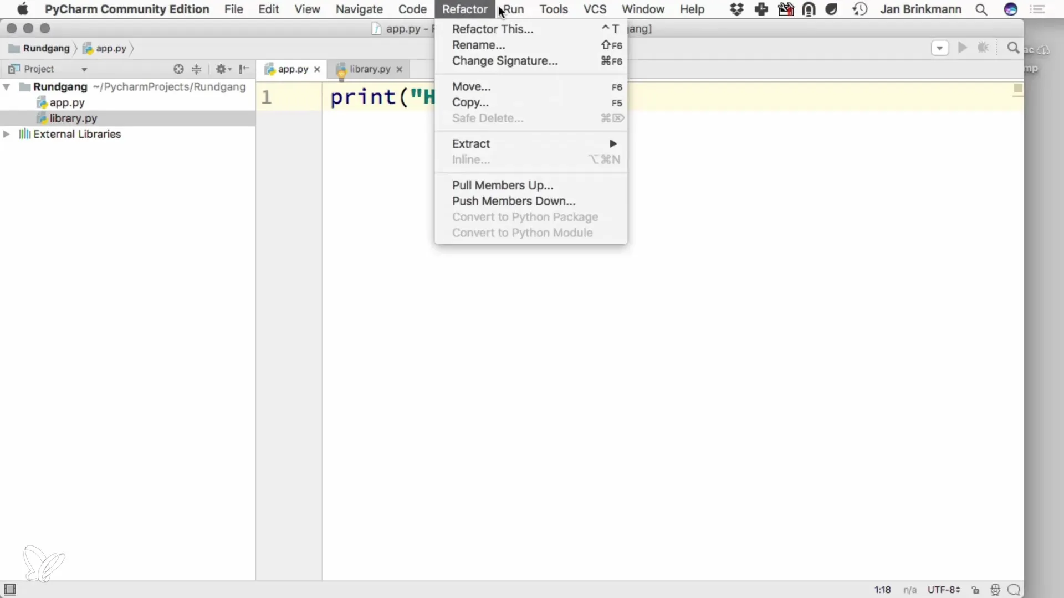Click the Siri icon in menu bar
Viewport: 1064px width, 598px height.
[1011, 9]
